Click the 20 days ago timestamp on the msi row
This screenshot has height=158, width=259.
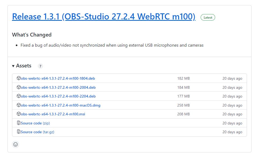coord(232,114)
